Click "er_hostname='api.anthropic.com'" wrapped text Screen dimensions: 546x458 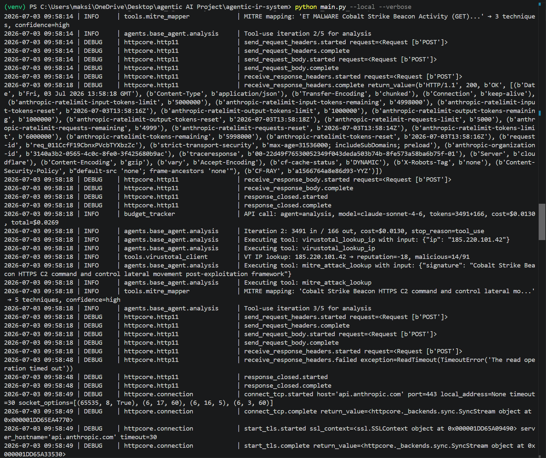click(60, 437)
